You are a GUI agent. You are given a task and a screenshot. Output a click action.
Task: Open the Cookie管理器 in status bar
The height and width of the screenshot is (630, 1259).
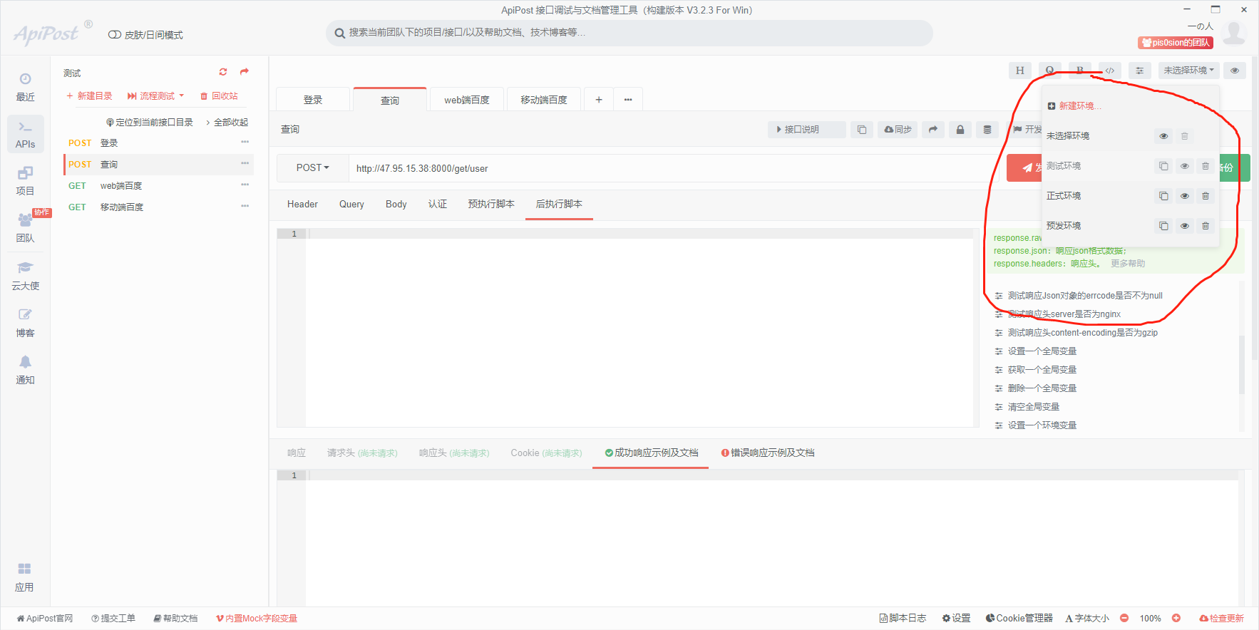[1019, 619]
